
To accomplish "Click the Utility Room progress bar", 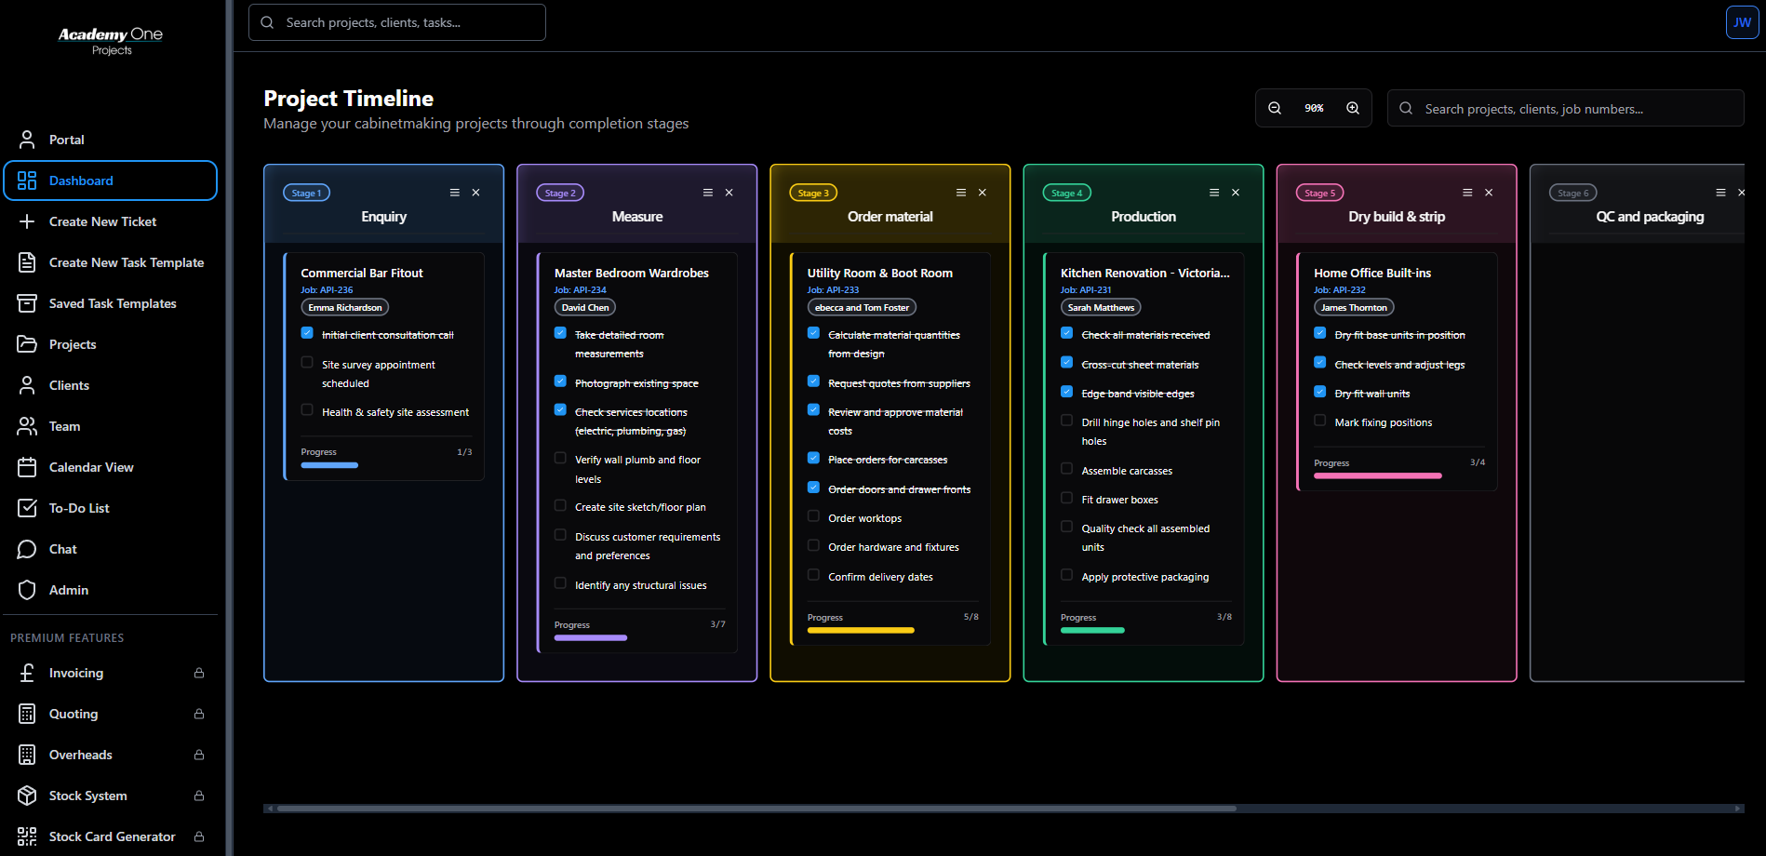I will tap(893, 631).
